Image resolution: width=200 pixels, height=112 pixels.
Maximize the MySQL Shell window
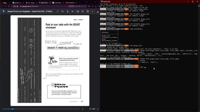click(x=193, y=2)
